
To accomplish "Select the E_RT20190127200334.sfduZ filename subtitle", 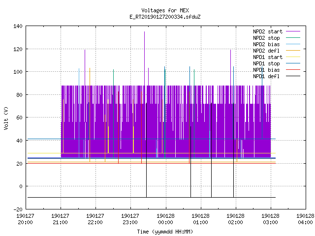I will pos(165,17).
